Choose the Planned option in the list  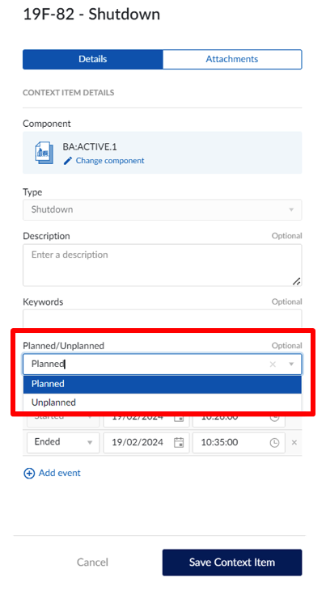163,384
